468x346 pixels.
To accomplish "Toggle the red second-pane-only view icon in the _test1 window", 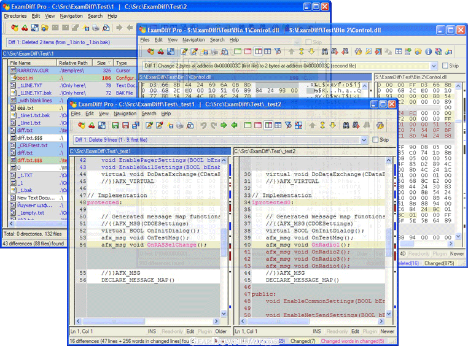I will pos(258,126).
